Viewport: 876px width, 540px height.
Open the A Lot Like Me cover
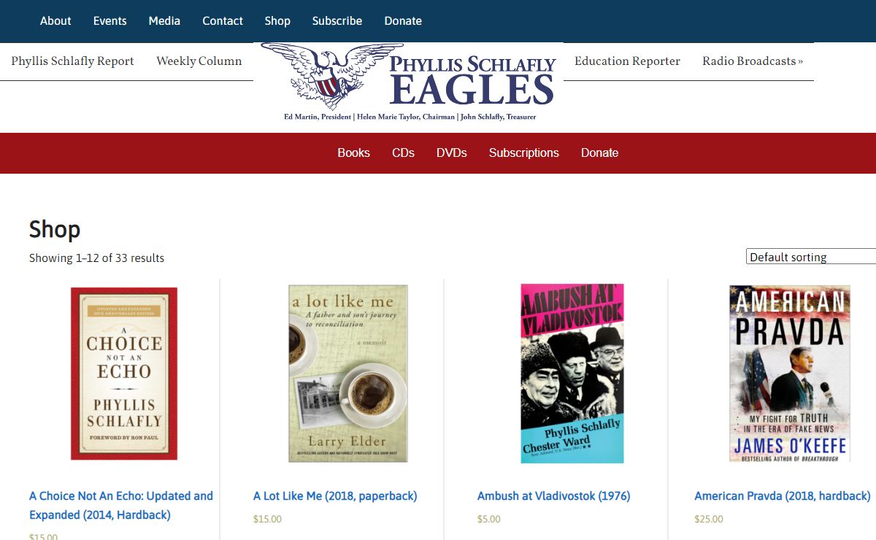click(x=348, y=374)
